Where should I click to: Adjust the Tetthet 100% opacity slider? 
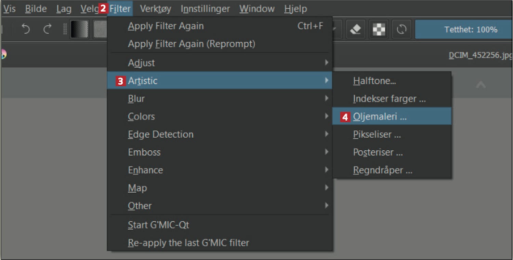tap(464, 29)
